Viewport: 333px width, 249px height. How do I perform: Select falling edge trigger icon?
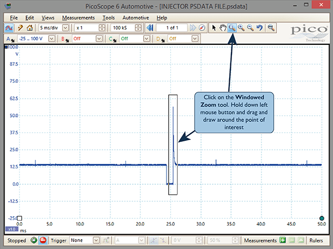[x=163, y=240]
